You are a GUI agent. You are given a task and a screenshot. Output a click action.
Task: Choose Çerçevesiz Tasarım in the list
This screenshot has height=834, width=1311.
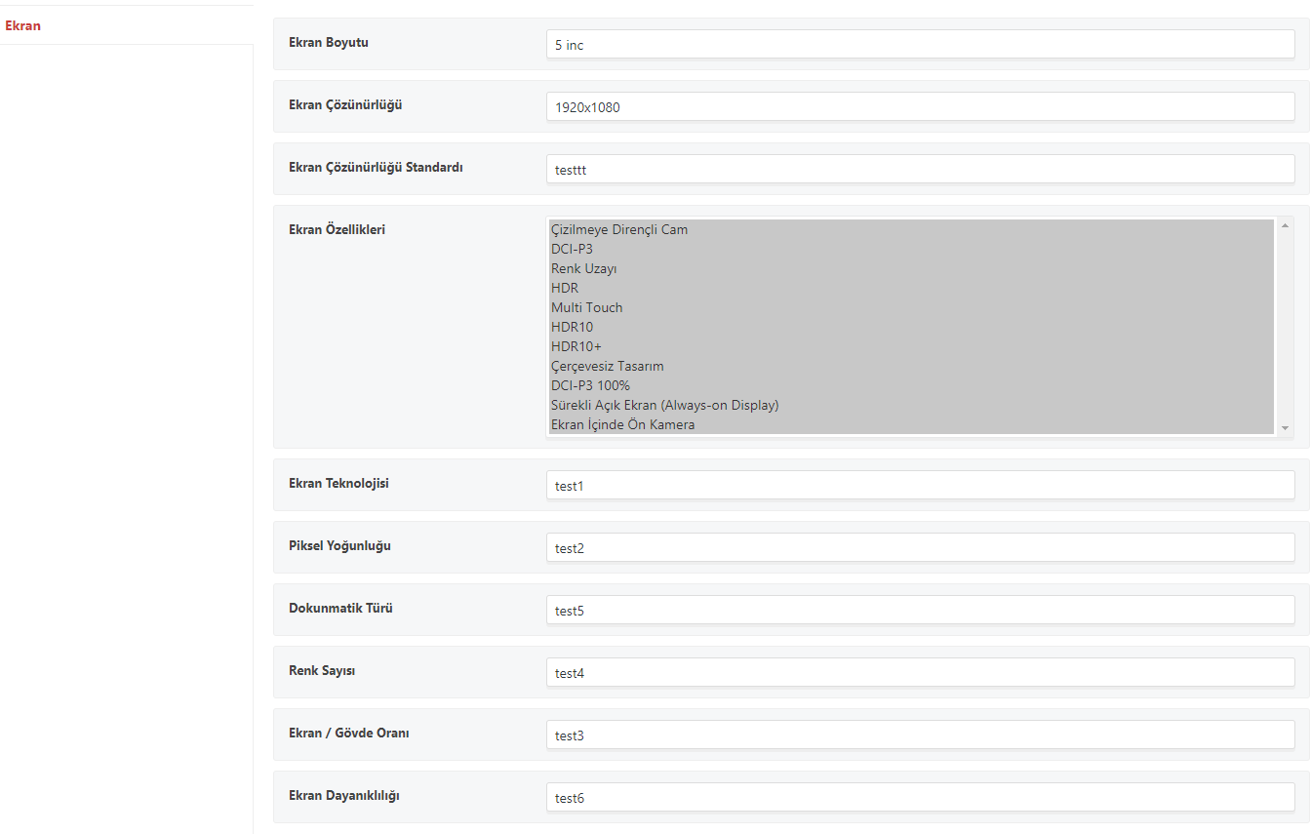[x=911, y=366]
